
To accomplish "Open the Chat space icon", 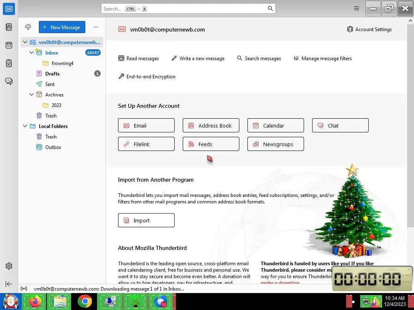I will pos(9,81).
